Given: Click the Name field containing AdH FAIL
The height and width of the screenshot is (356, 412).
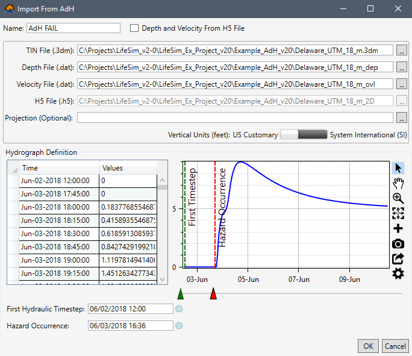Looking at the screenshot, I should pos(73,28).
